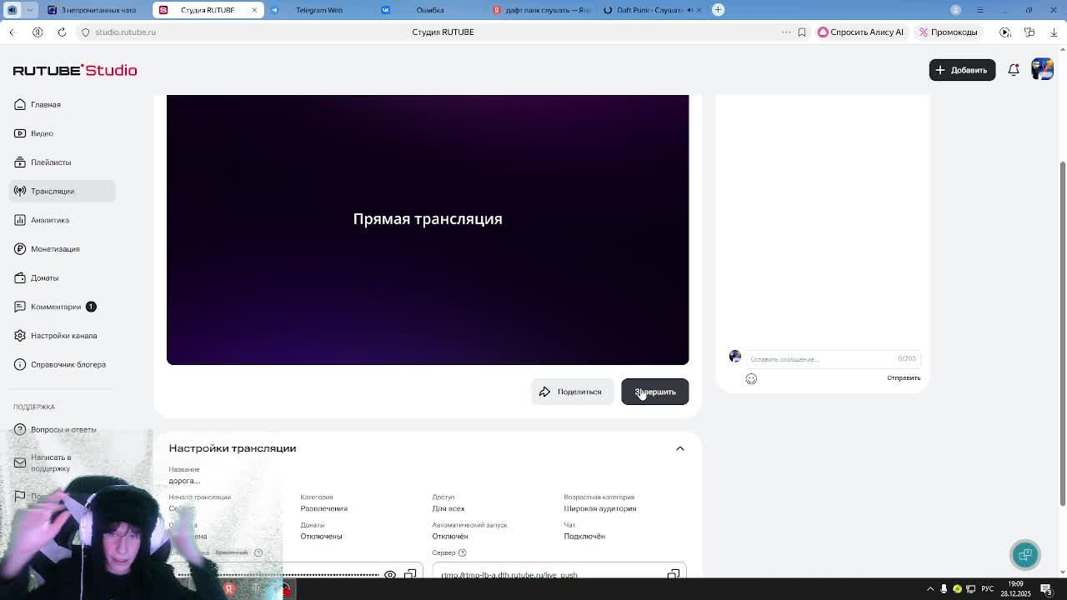Copy the stream key
1067x600 pixels.
coord(410,574)
